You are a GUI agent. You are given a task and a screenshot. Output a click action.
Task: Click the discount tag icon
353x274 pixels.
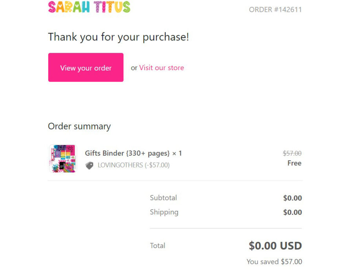click(89, 165)
